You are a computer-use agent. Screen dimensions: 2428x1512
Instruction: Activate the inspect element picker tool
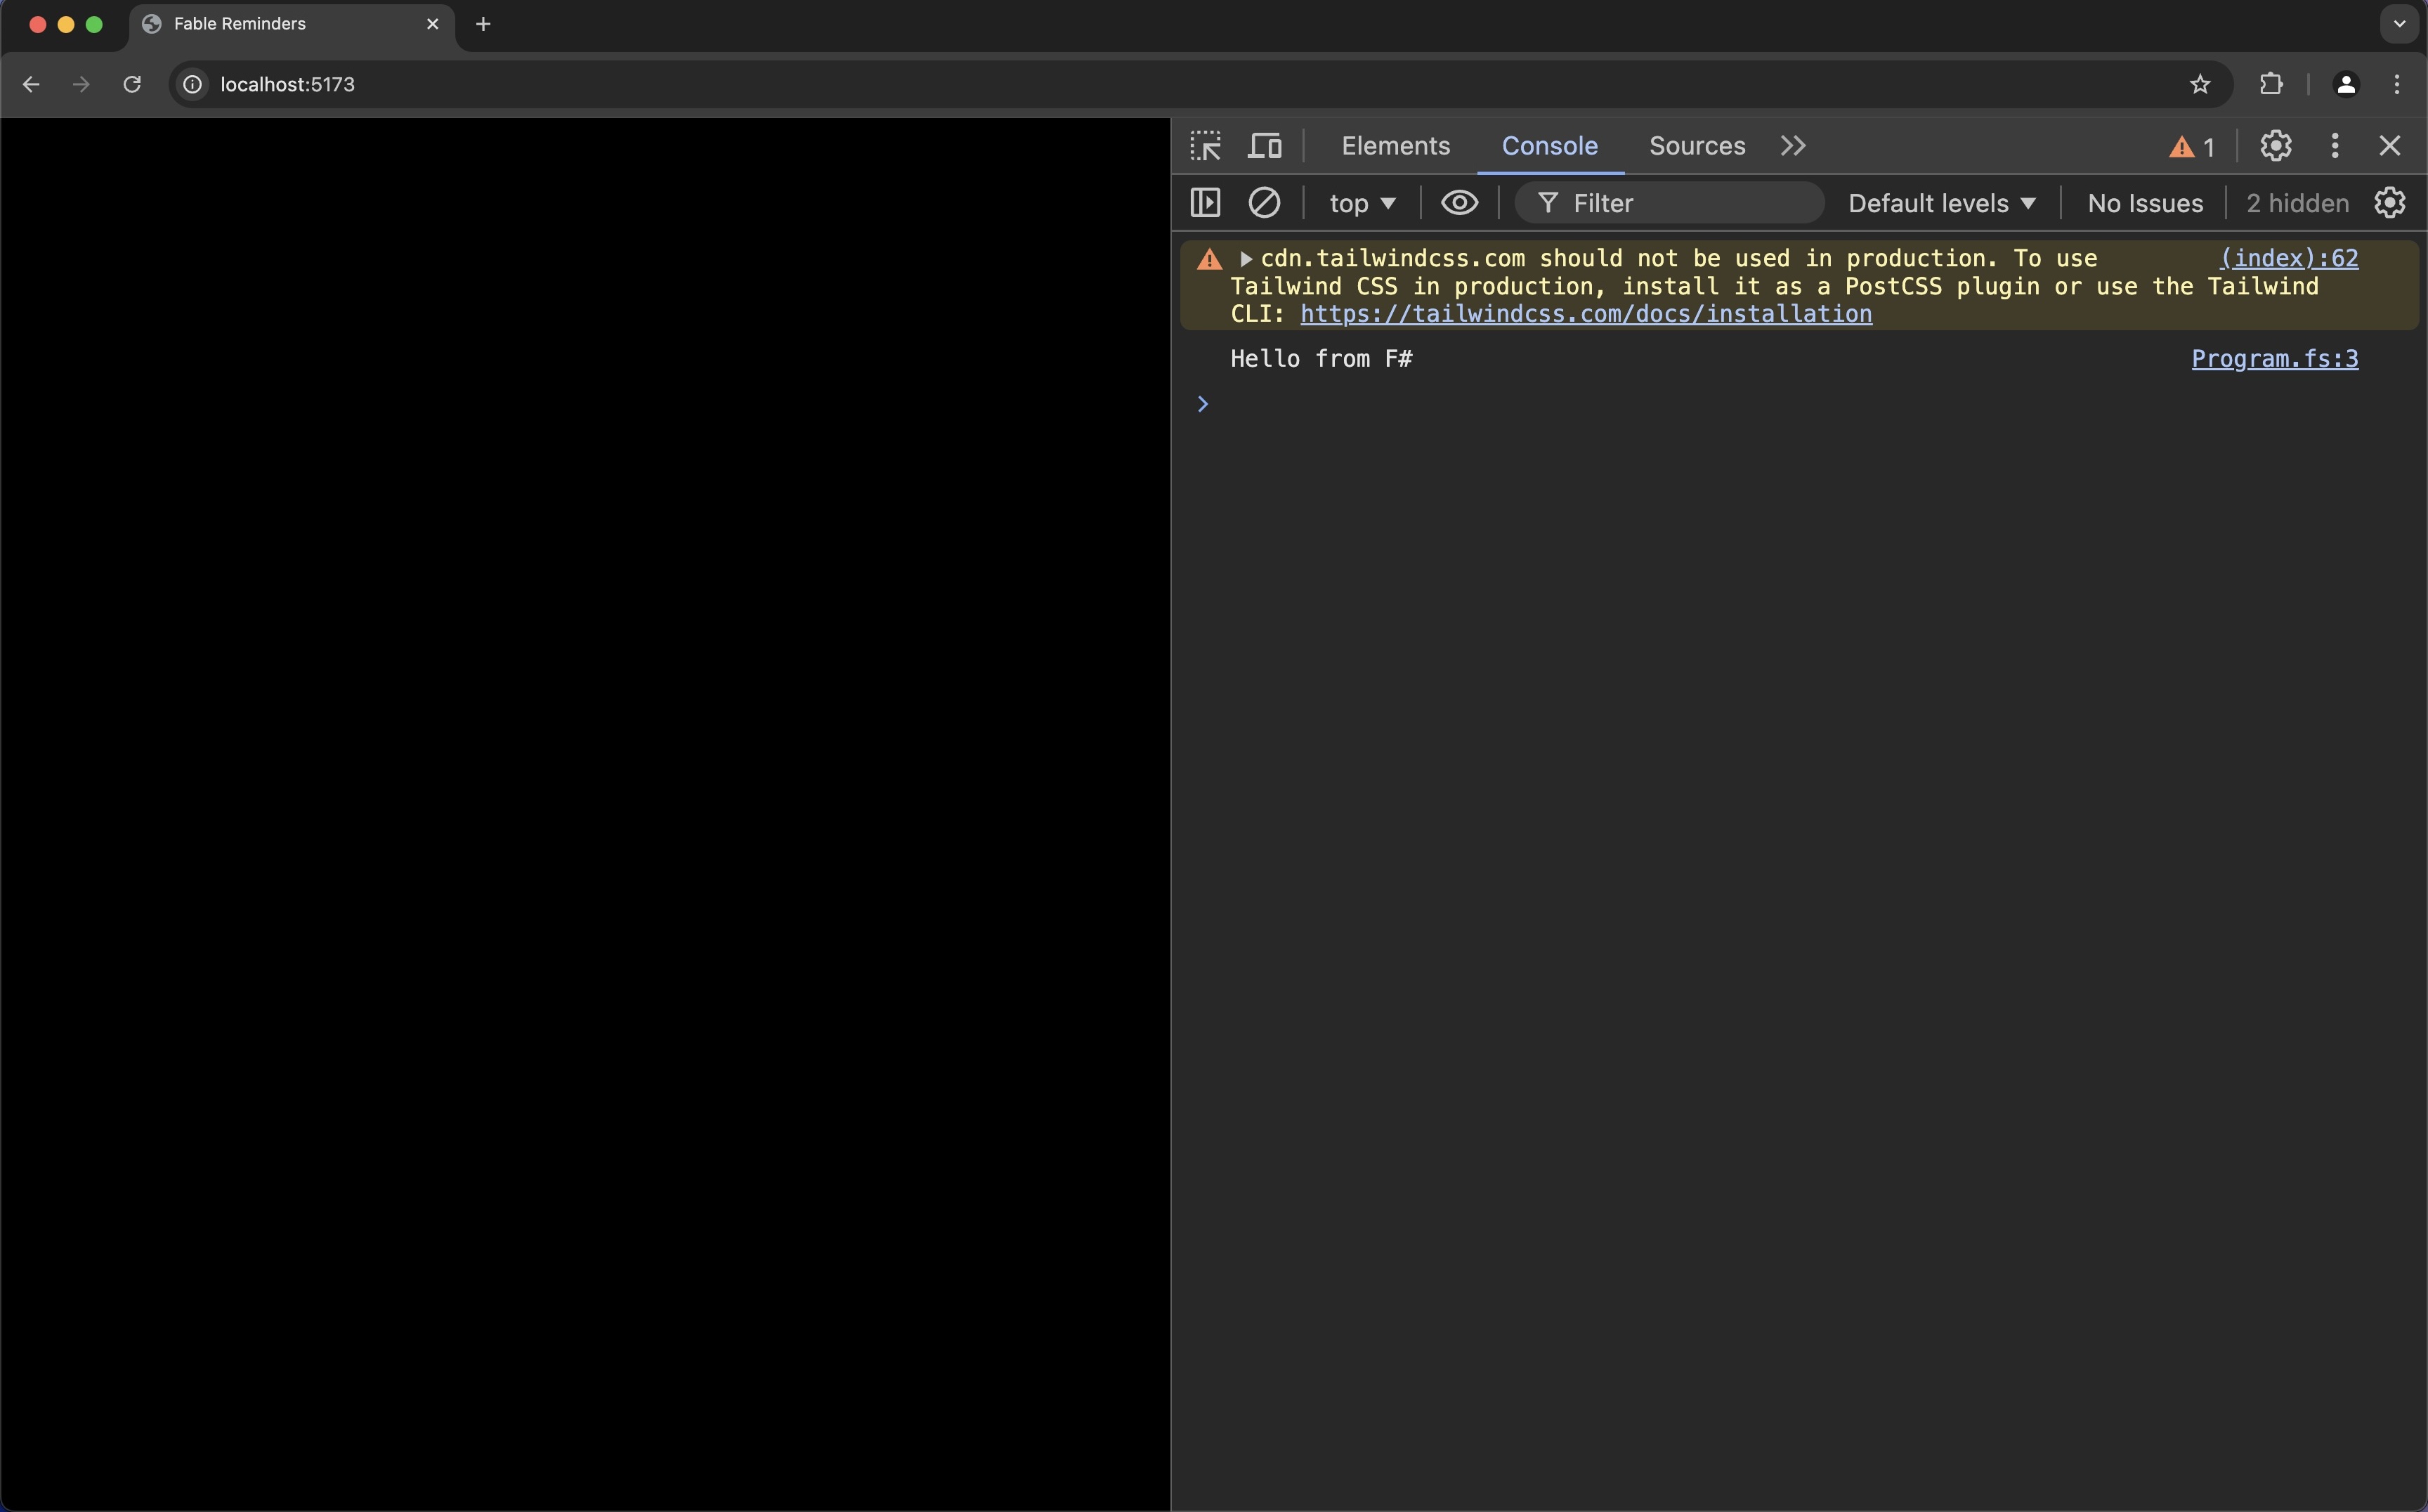click(x=1205, y=146)
